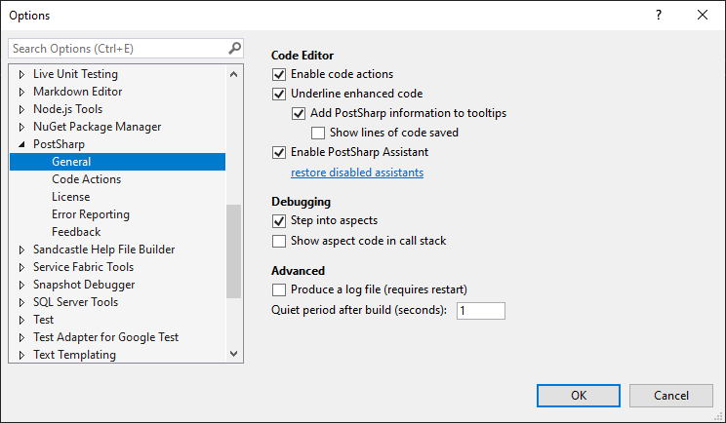Select the Markdown Editor category
Viewport: 726px width, 423px height.
point(77,92)
